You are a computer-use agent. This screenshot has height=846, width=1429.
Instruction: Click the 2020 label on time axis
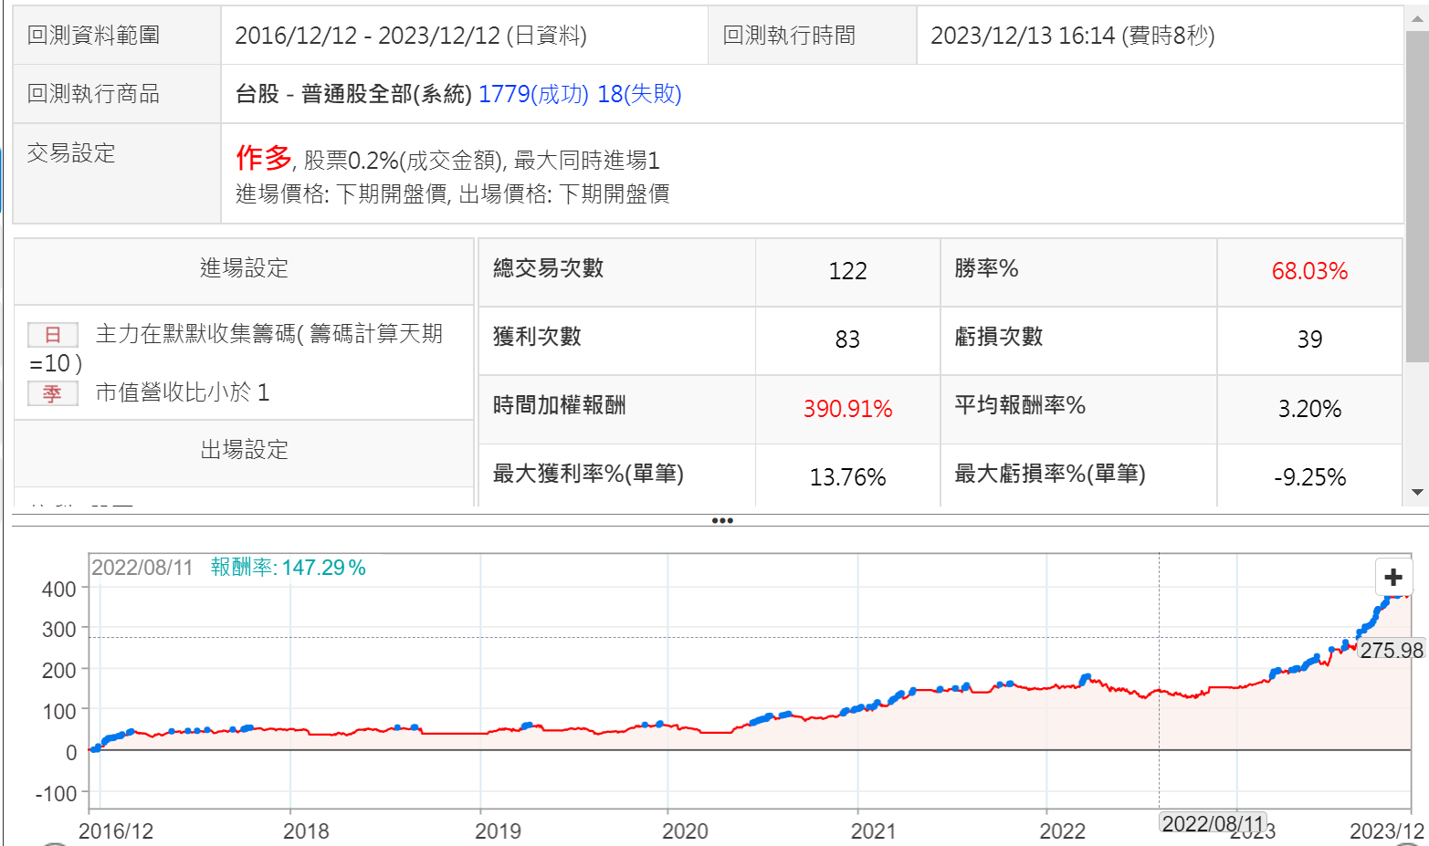click(x=684, y=830)
